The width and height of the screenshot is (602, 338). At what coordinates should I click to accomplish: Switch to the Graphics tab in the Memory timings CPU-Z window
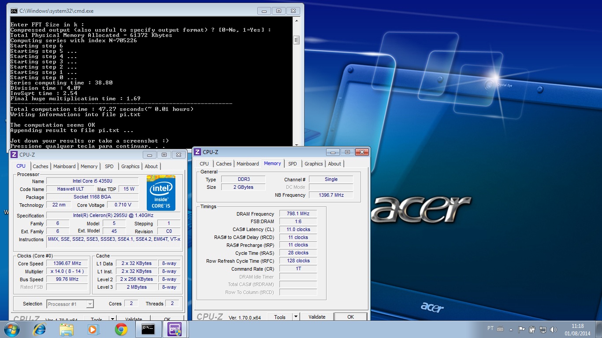pos(314,164)
